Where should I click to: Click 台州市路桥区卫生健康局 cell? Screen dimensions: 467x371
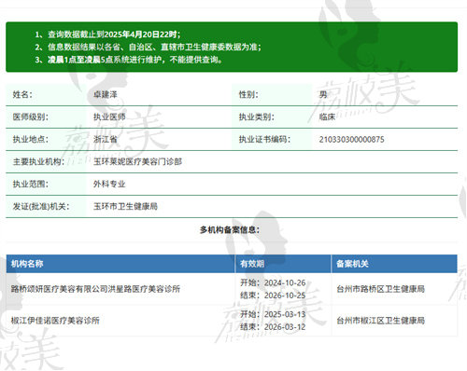point(380,289)
